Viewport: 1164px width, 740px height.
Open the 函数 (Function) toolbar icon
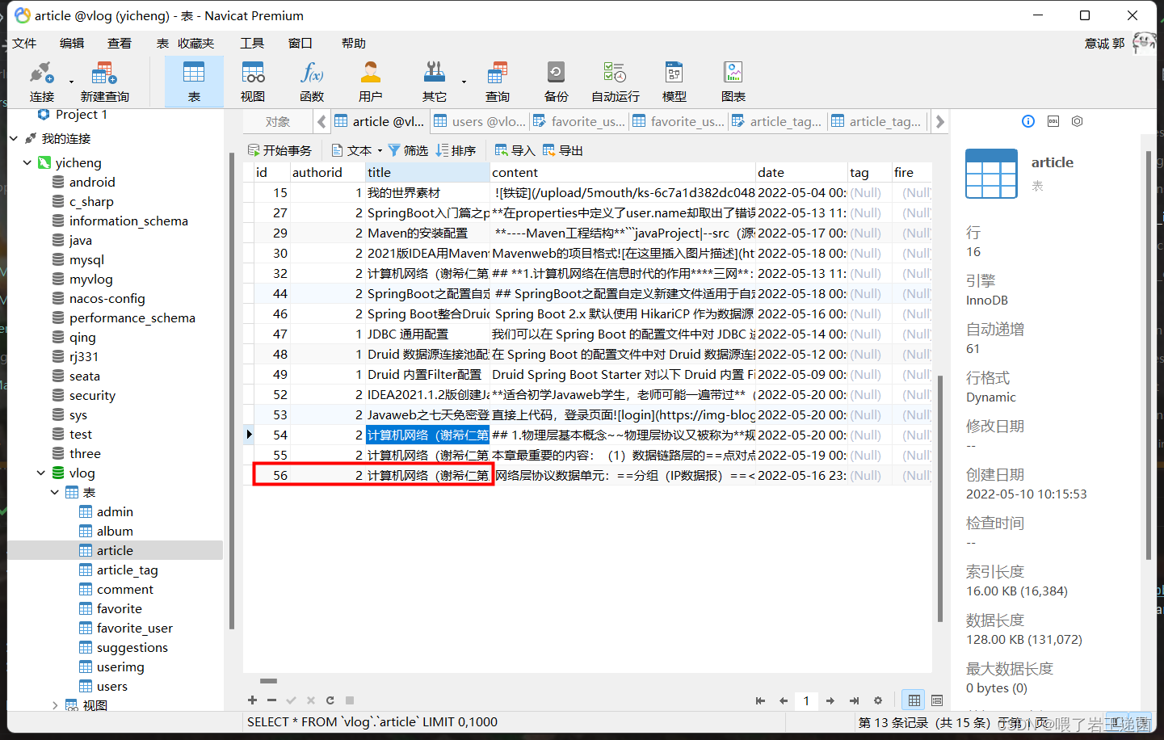pyautogui.click(x=312, y=82)
